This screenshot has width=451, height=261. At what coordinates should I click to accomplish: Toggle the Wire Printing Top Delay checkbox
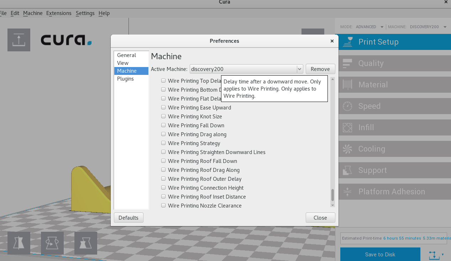click(163, 81)
